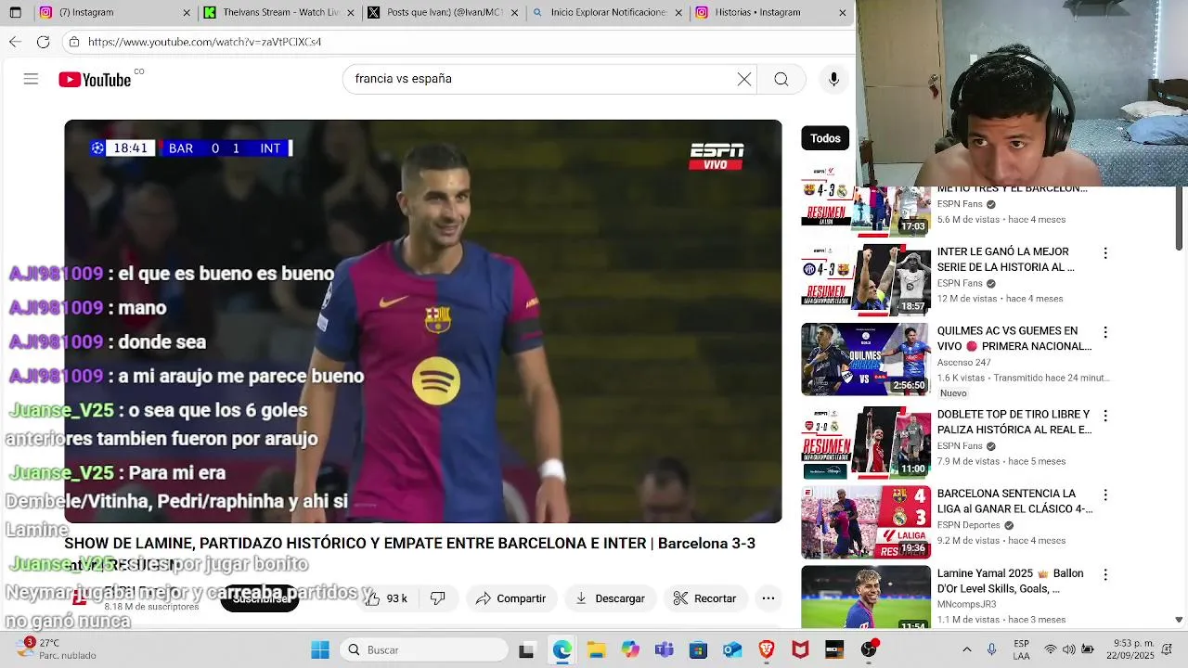This screenshot has height=668, width=1188.
Task: Switch to OBS Studio in taskbar
Action: 869,649
